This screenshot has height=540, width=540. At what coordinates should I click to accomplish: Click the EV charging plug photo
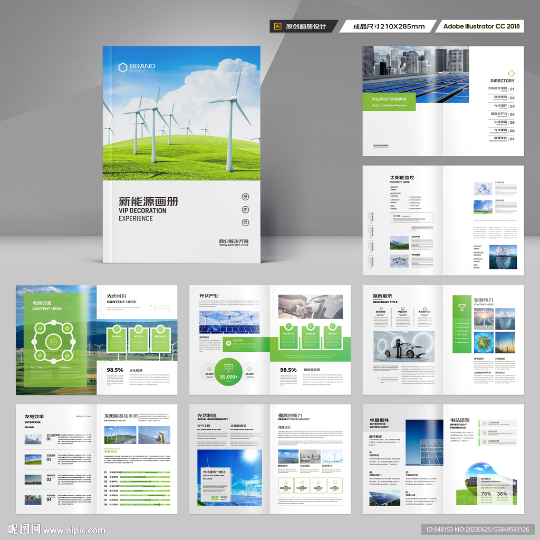tap(310, 306)
